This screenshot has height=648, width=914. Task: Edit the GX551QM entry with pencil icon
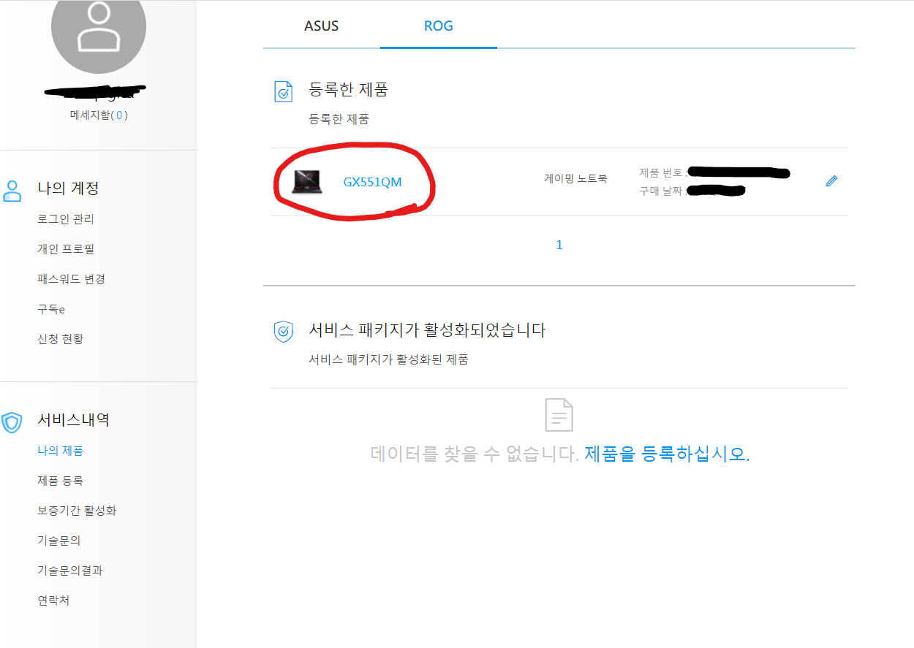coord(831,181)
